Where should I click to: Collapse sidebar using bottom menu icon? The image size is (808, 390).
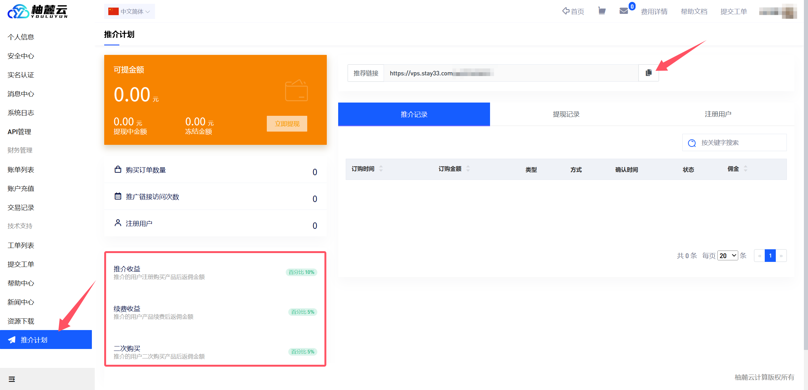click(12, 379)
